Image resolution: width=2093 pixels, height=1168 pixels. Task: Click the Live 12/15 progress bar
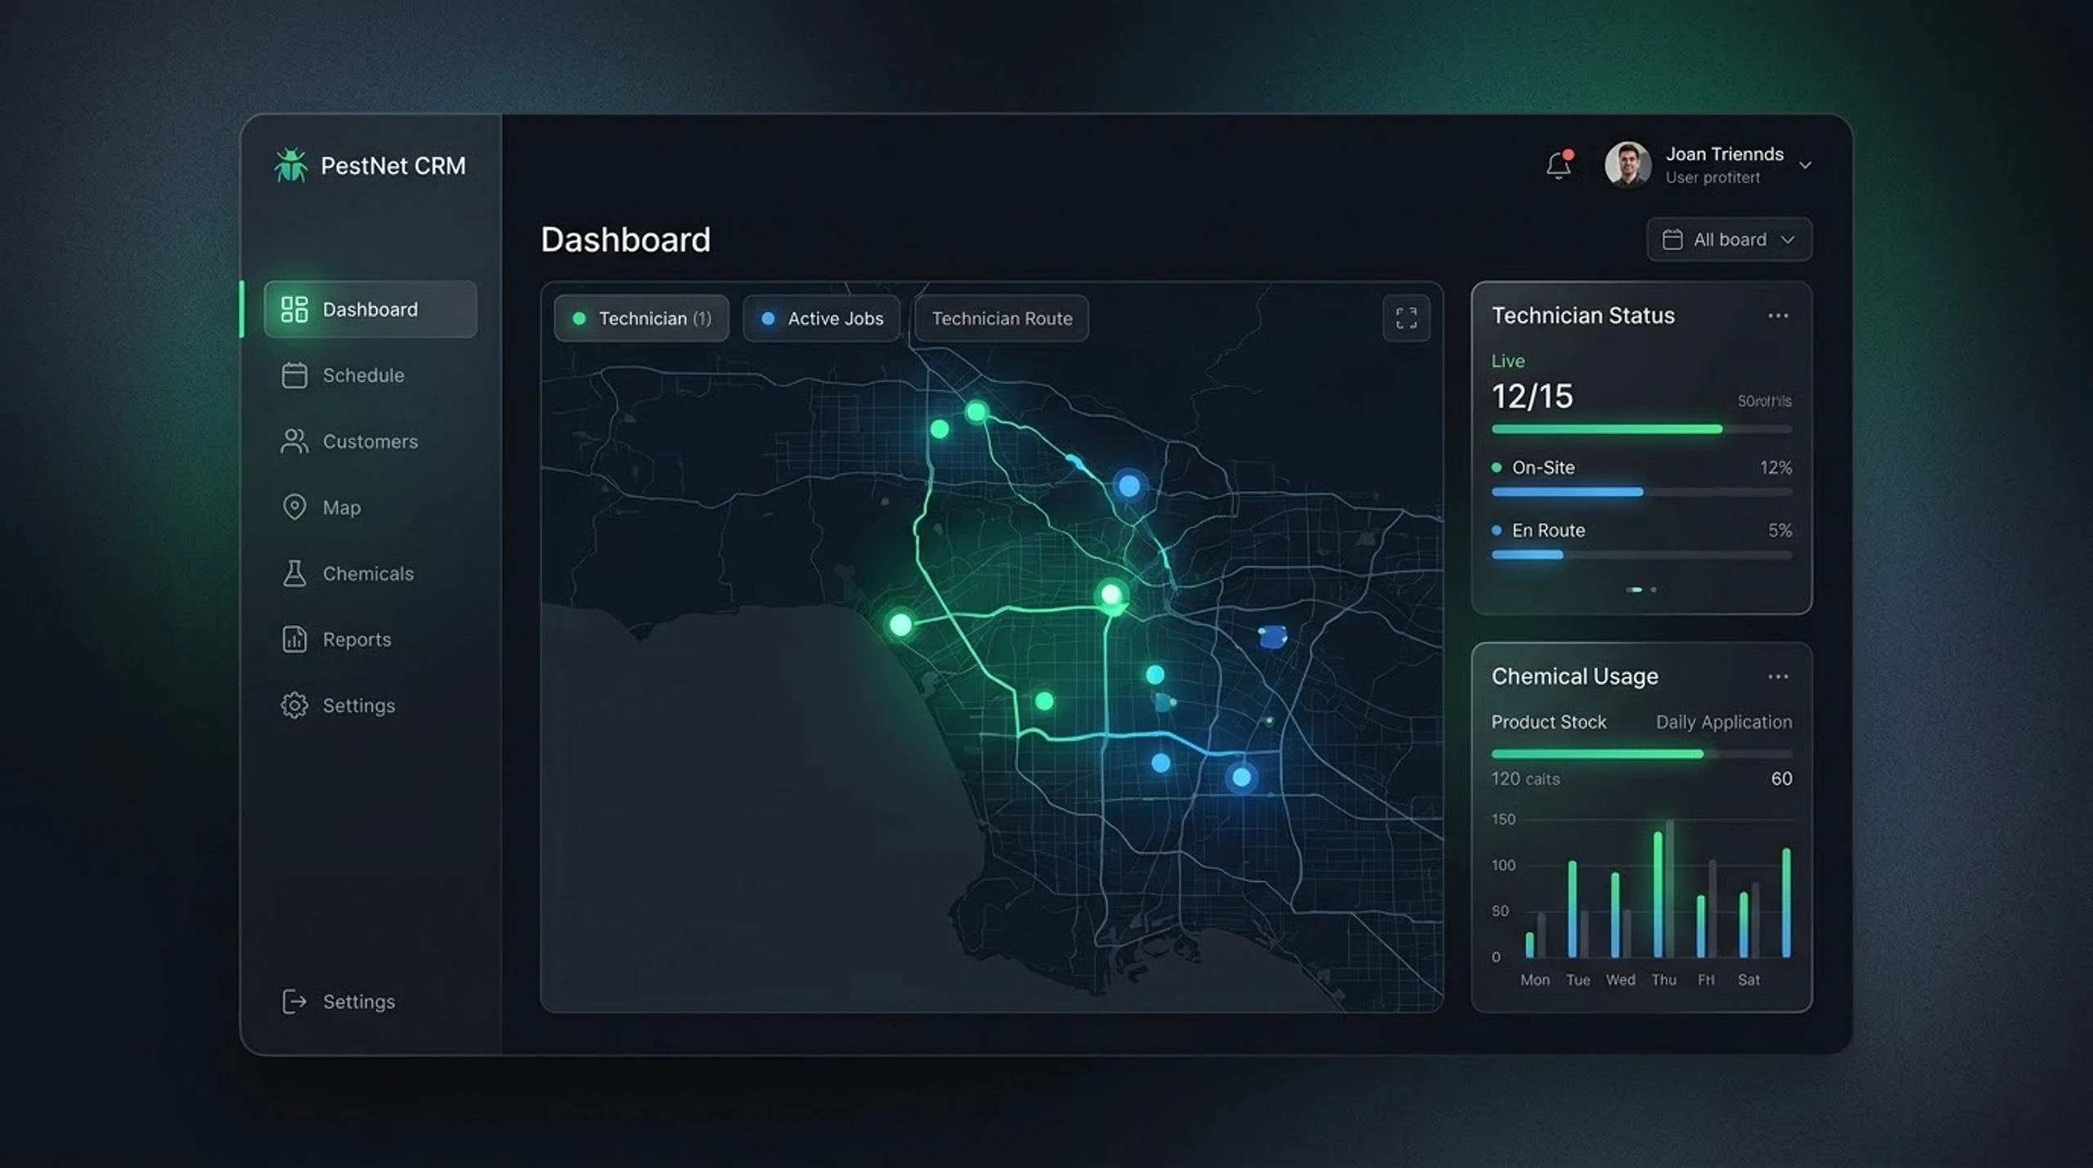click(1642, 429)
